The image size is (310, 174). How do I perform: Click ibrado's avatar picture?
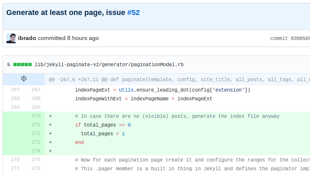11,38
